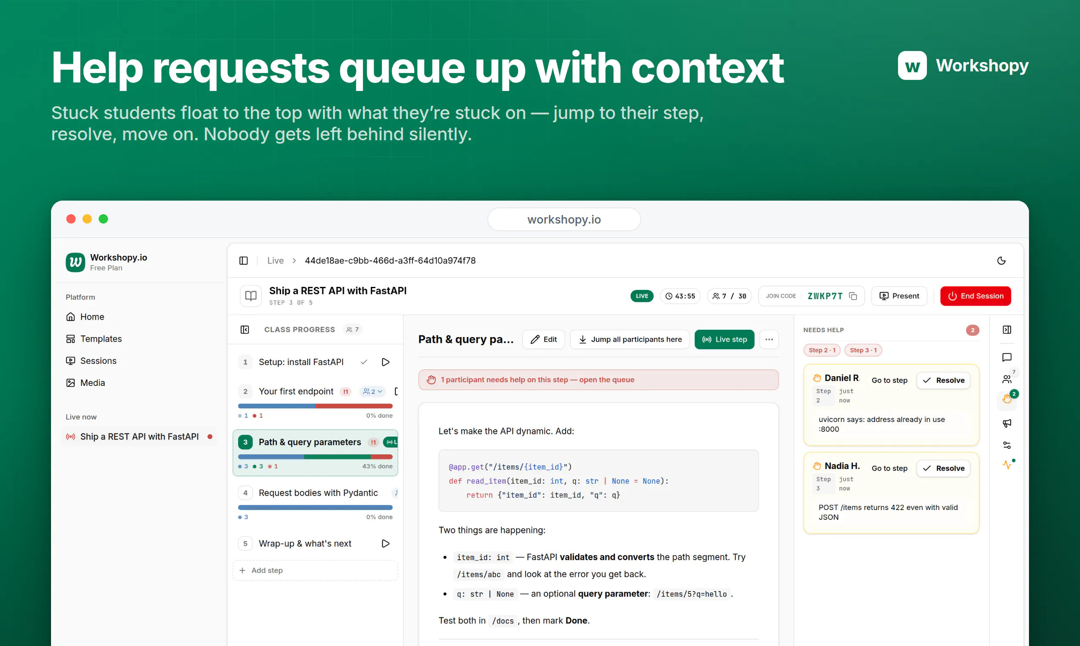
Task: Click the Live breadcrumb link
Action: 276,261
